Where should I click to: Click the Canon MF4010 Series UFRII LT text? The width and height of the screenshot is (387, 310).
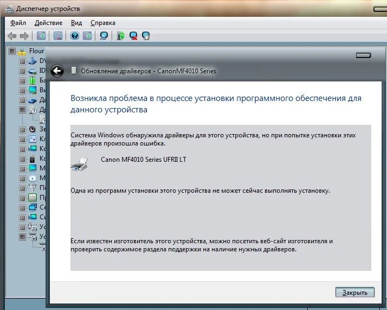coord(144,160)
